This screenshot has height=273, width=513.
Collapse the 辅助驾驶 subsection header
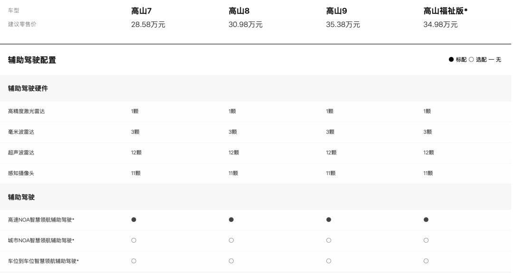tap(21, 197)
